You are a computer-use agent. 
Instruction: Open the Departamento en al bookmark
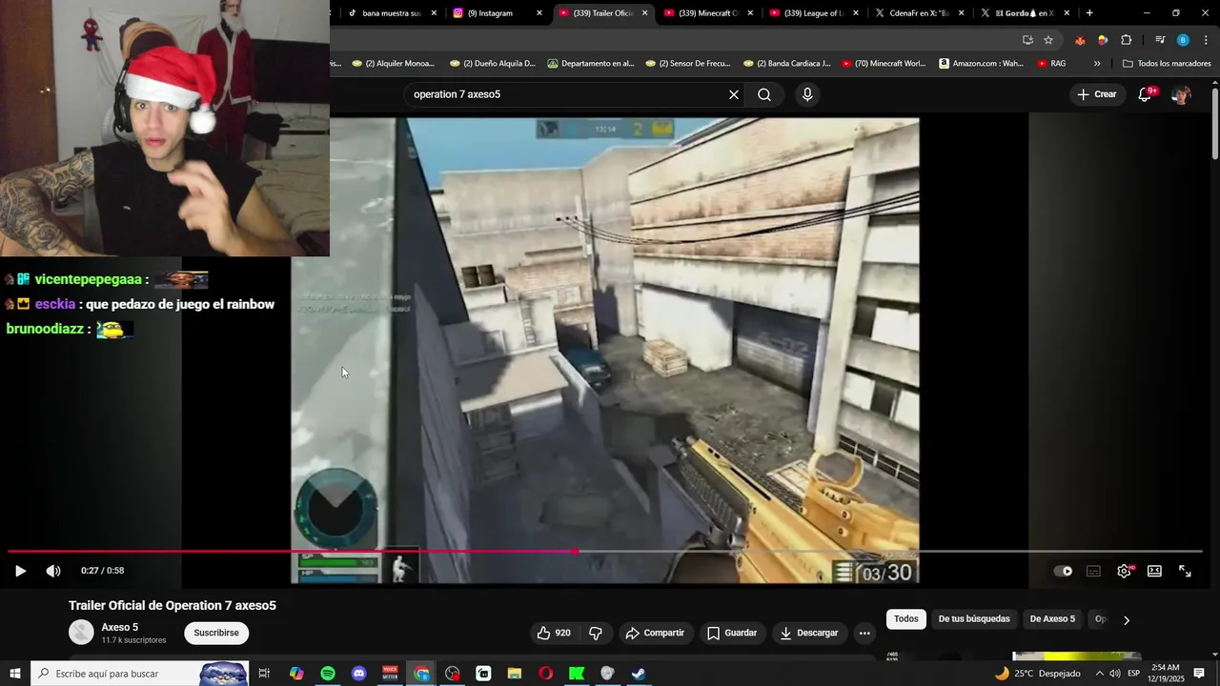click(590, 64)
